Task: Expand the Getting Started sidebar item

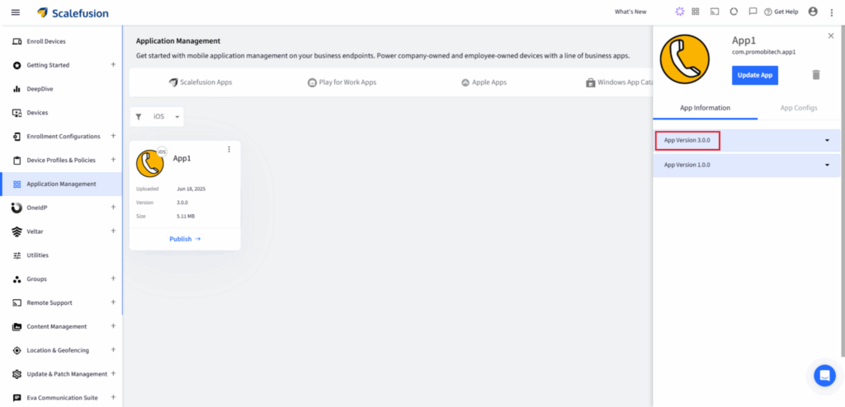Action: (113, 65)
